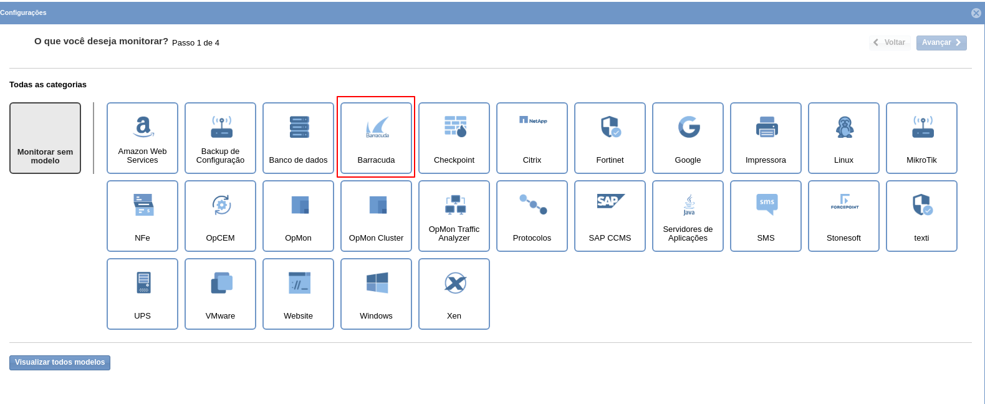985x404 pixels.
Task: Select the Servidores de Aplicações Java tile
Action: point(688,216)
